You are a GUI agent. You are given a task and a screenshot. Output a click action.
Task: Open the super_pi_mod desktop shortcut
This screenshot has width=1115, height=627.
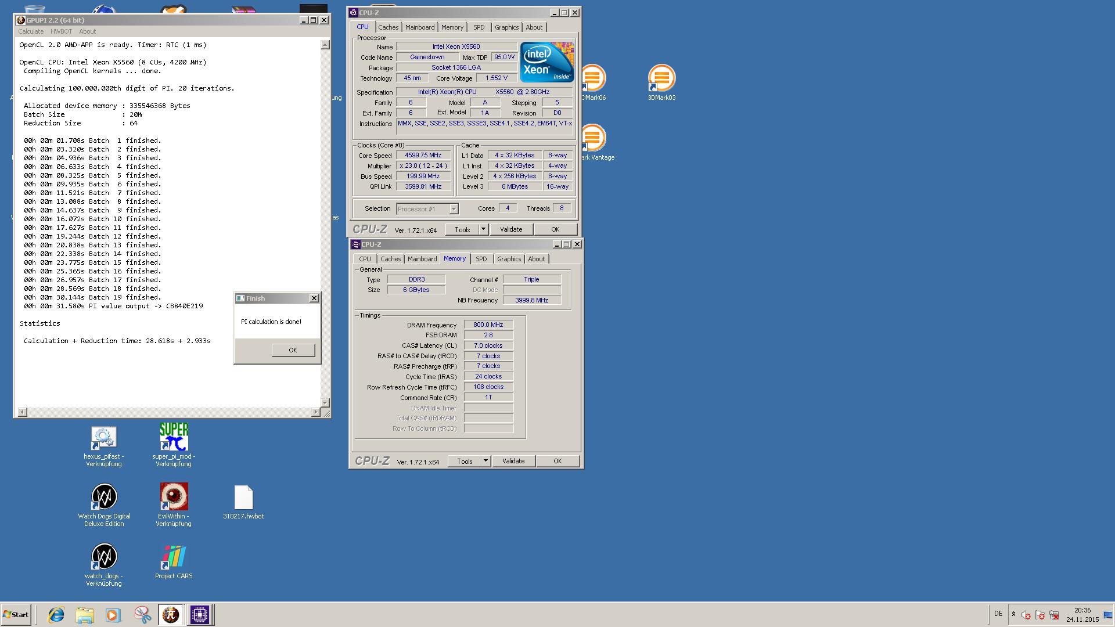[x=173, y=446]
